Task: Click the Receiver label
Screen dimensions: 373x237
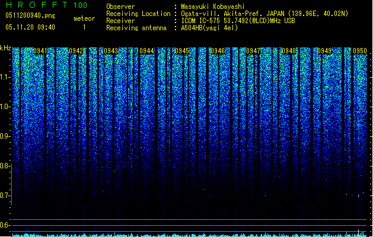Action: coord(120,21)
